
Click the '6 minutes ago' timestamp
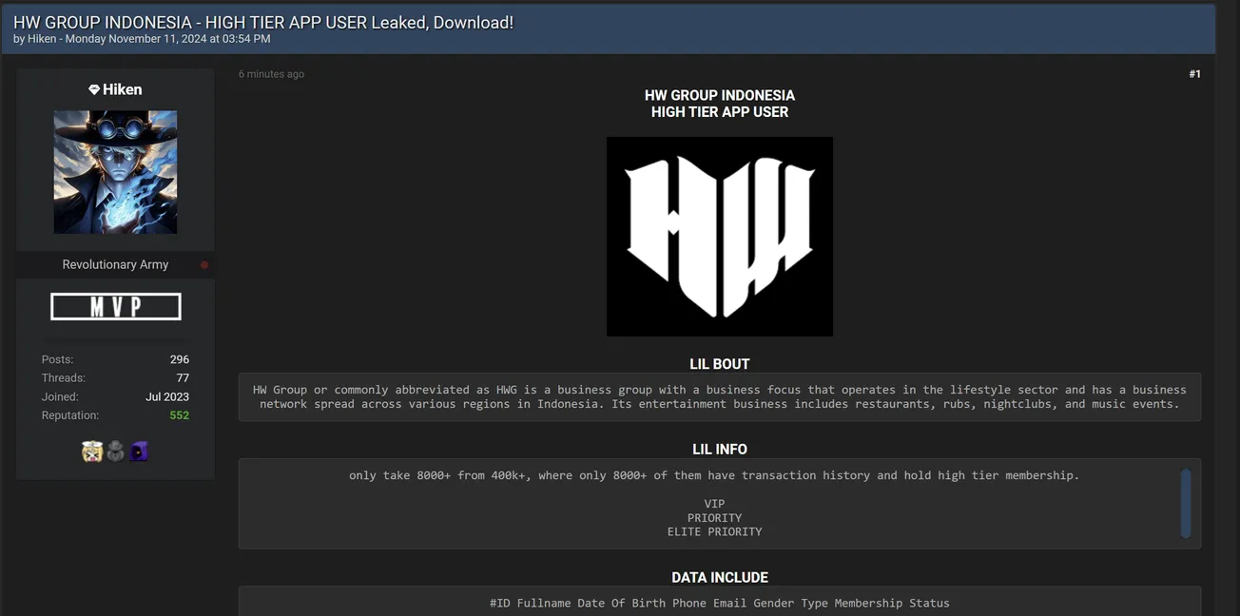pos(271,73)
